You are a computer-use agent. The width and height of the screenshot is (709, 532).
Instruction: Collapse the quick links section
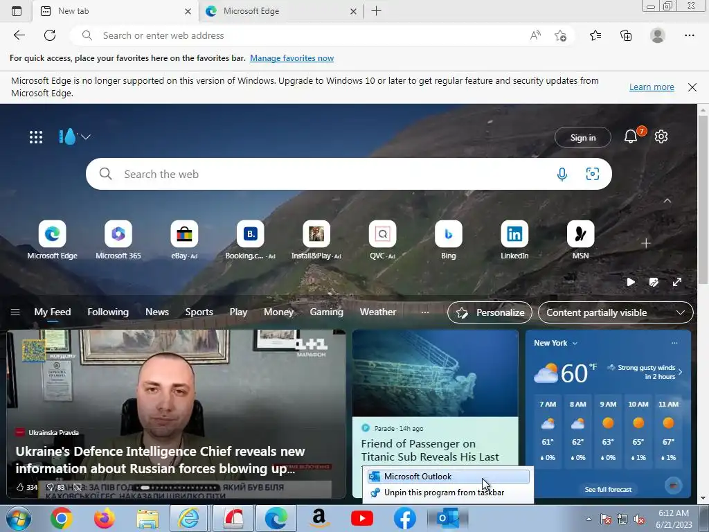(667, 200)
